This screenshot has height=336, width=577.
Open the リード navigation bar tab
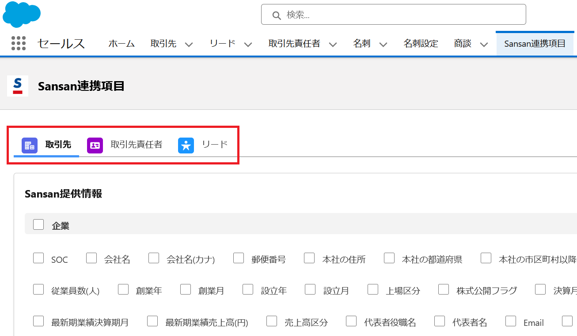click(x=223, y=44)
